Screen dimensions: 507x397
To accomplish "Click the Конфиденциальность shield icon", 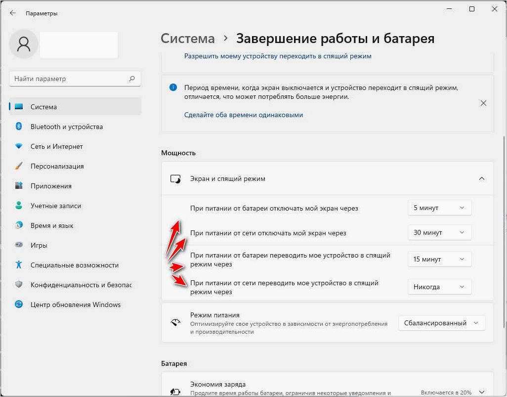I will pyautogui.click(x=19, y=284).
